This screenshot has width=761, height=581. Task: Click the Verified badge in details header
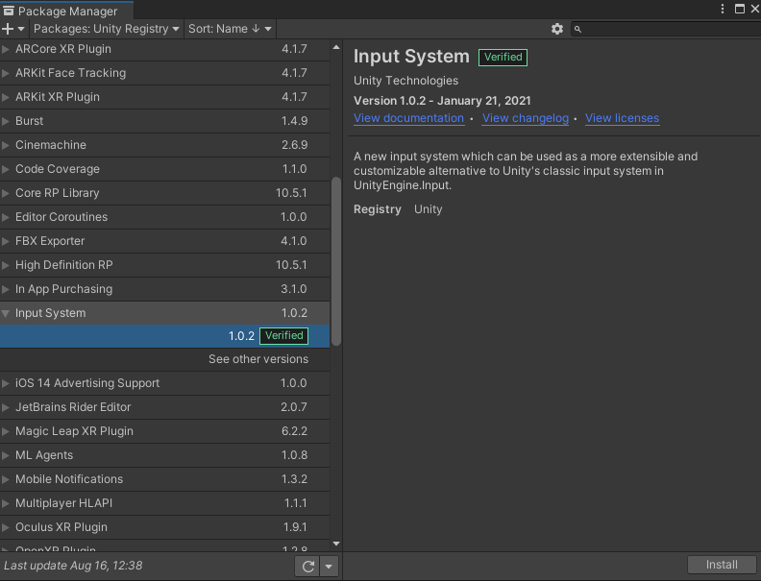click(x=503, y=58)
